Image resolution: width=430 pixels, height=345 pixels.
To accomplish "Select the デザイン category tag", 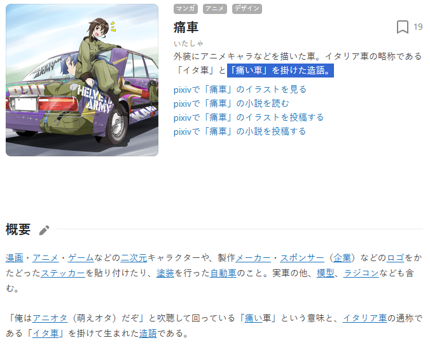I will (247, 9).
